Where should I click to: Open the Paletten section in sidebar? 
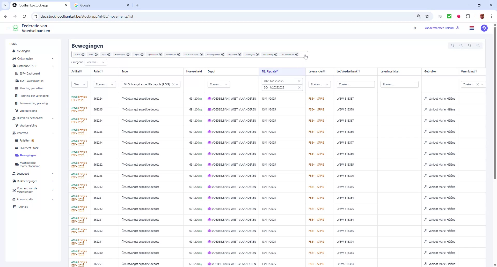coord(25,140)
